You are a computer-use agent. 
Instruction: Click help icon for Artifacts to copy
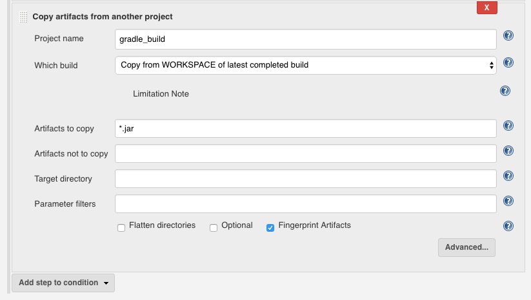pyautogui.click(x=508, y=126)
